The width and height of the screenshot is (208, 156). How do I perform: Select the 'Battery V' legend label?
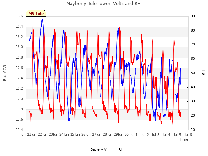[98, 149]
